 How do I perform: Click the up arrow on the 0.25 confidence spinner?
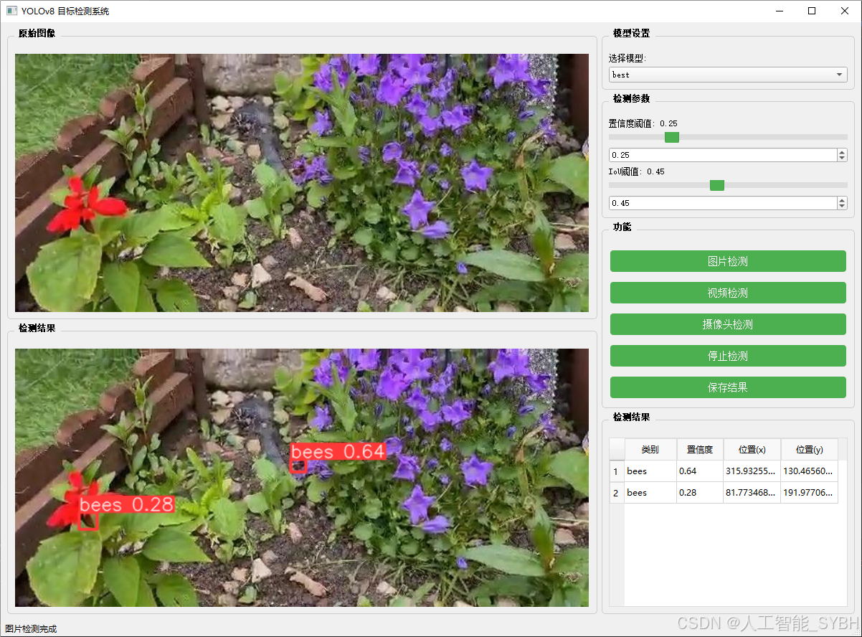(841, 151)
